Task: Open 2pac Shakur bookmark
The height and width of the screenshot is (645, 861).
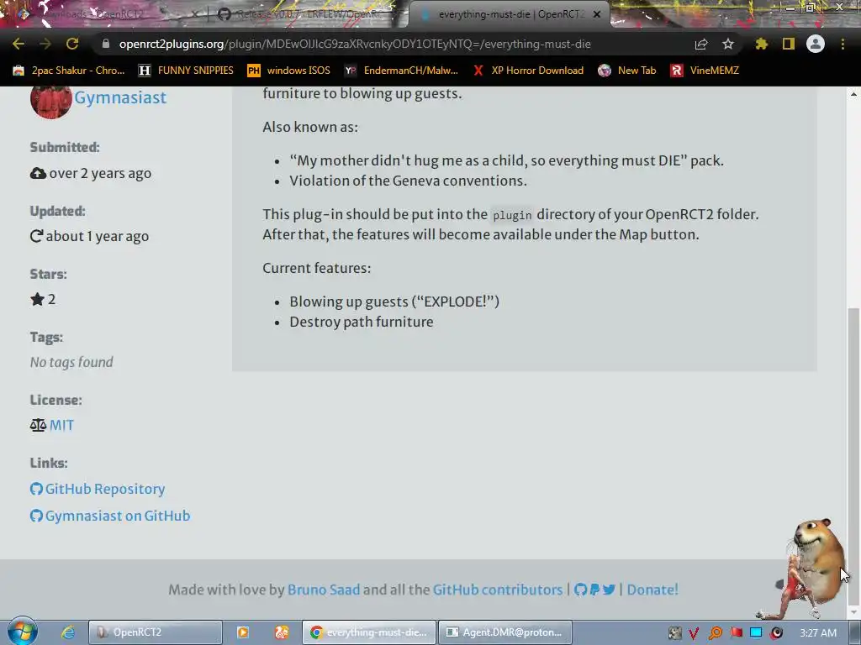Action: tap(69, 71)
